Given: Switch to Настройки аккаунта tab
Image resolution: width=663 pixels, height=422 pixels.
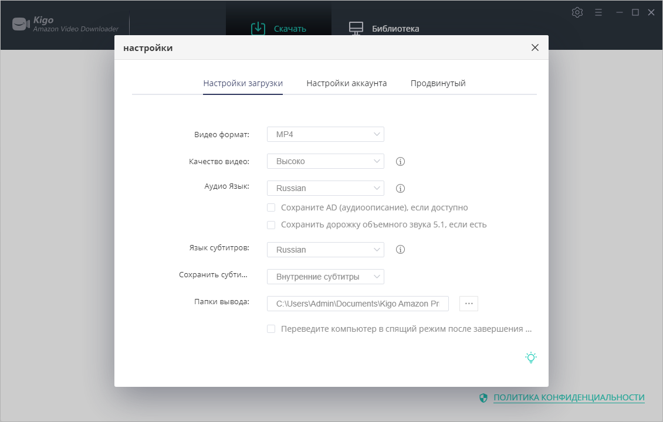Looking at the screenshot, I should tap(346, 83).
